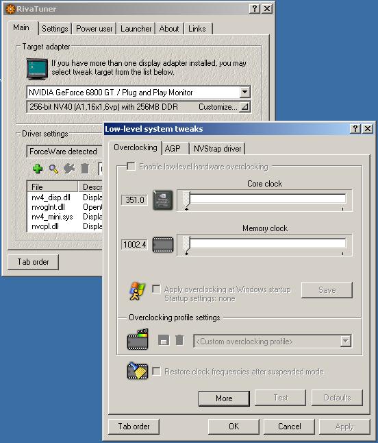Click the trash icon under ForceWare detected
The image size is (378, 443).
[x=85, y=169]
